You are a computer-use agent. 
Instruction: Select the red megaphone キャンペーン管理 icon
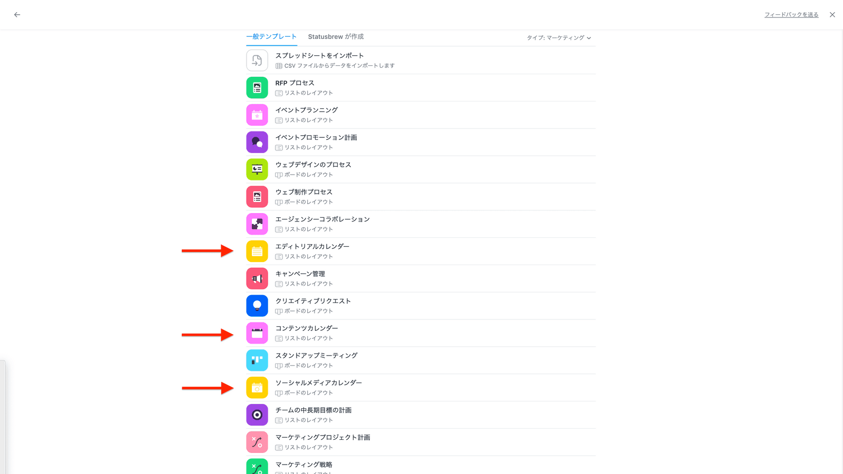point(257,279)
